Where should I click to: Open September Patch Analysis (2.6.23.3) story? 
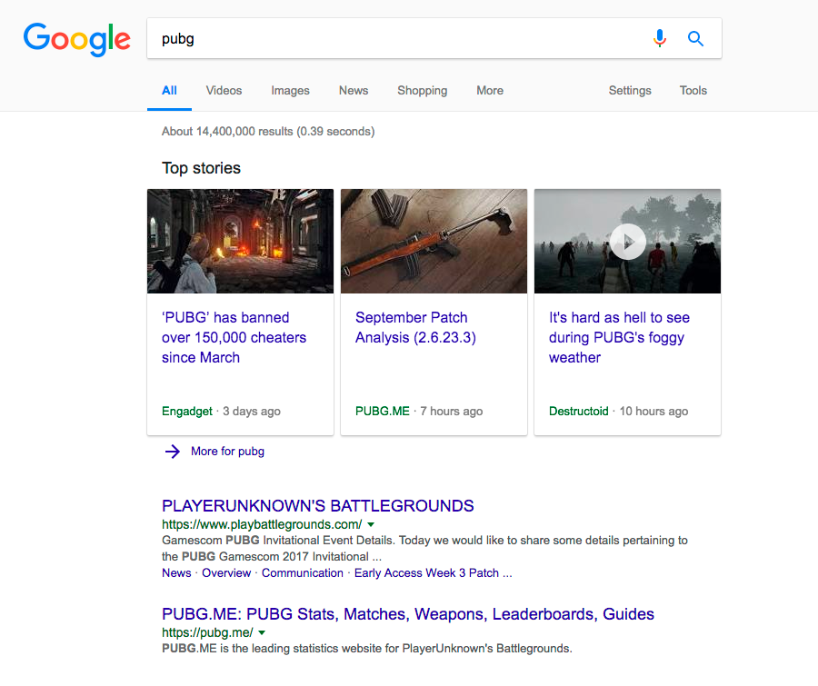coord(415,328)
